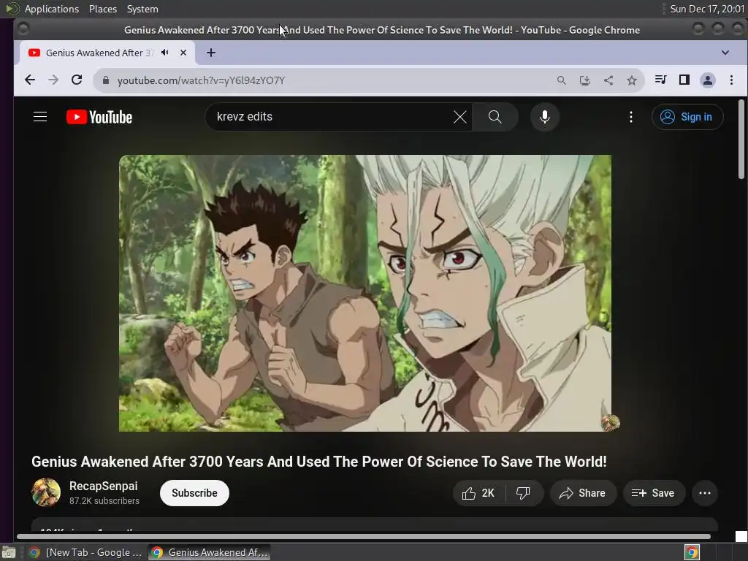The image size is (748, 561).
Task: Install app icon in address bar
Action: [x=585, y=80]
